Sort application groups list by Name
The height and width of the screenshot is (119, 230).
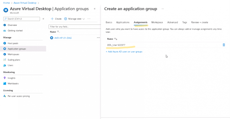55,32
